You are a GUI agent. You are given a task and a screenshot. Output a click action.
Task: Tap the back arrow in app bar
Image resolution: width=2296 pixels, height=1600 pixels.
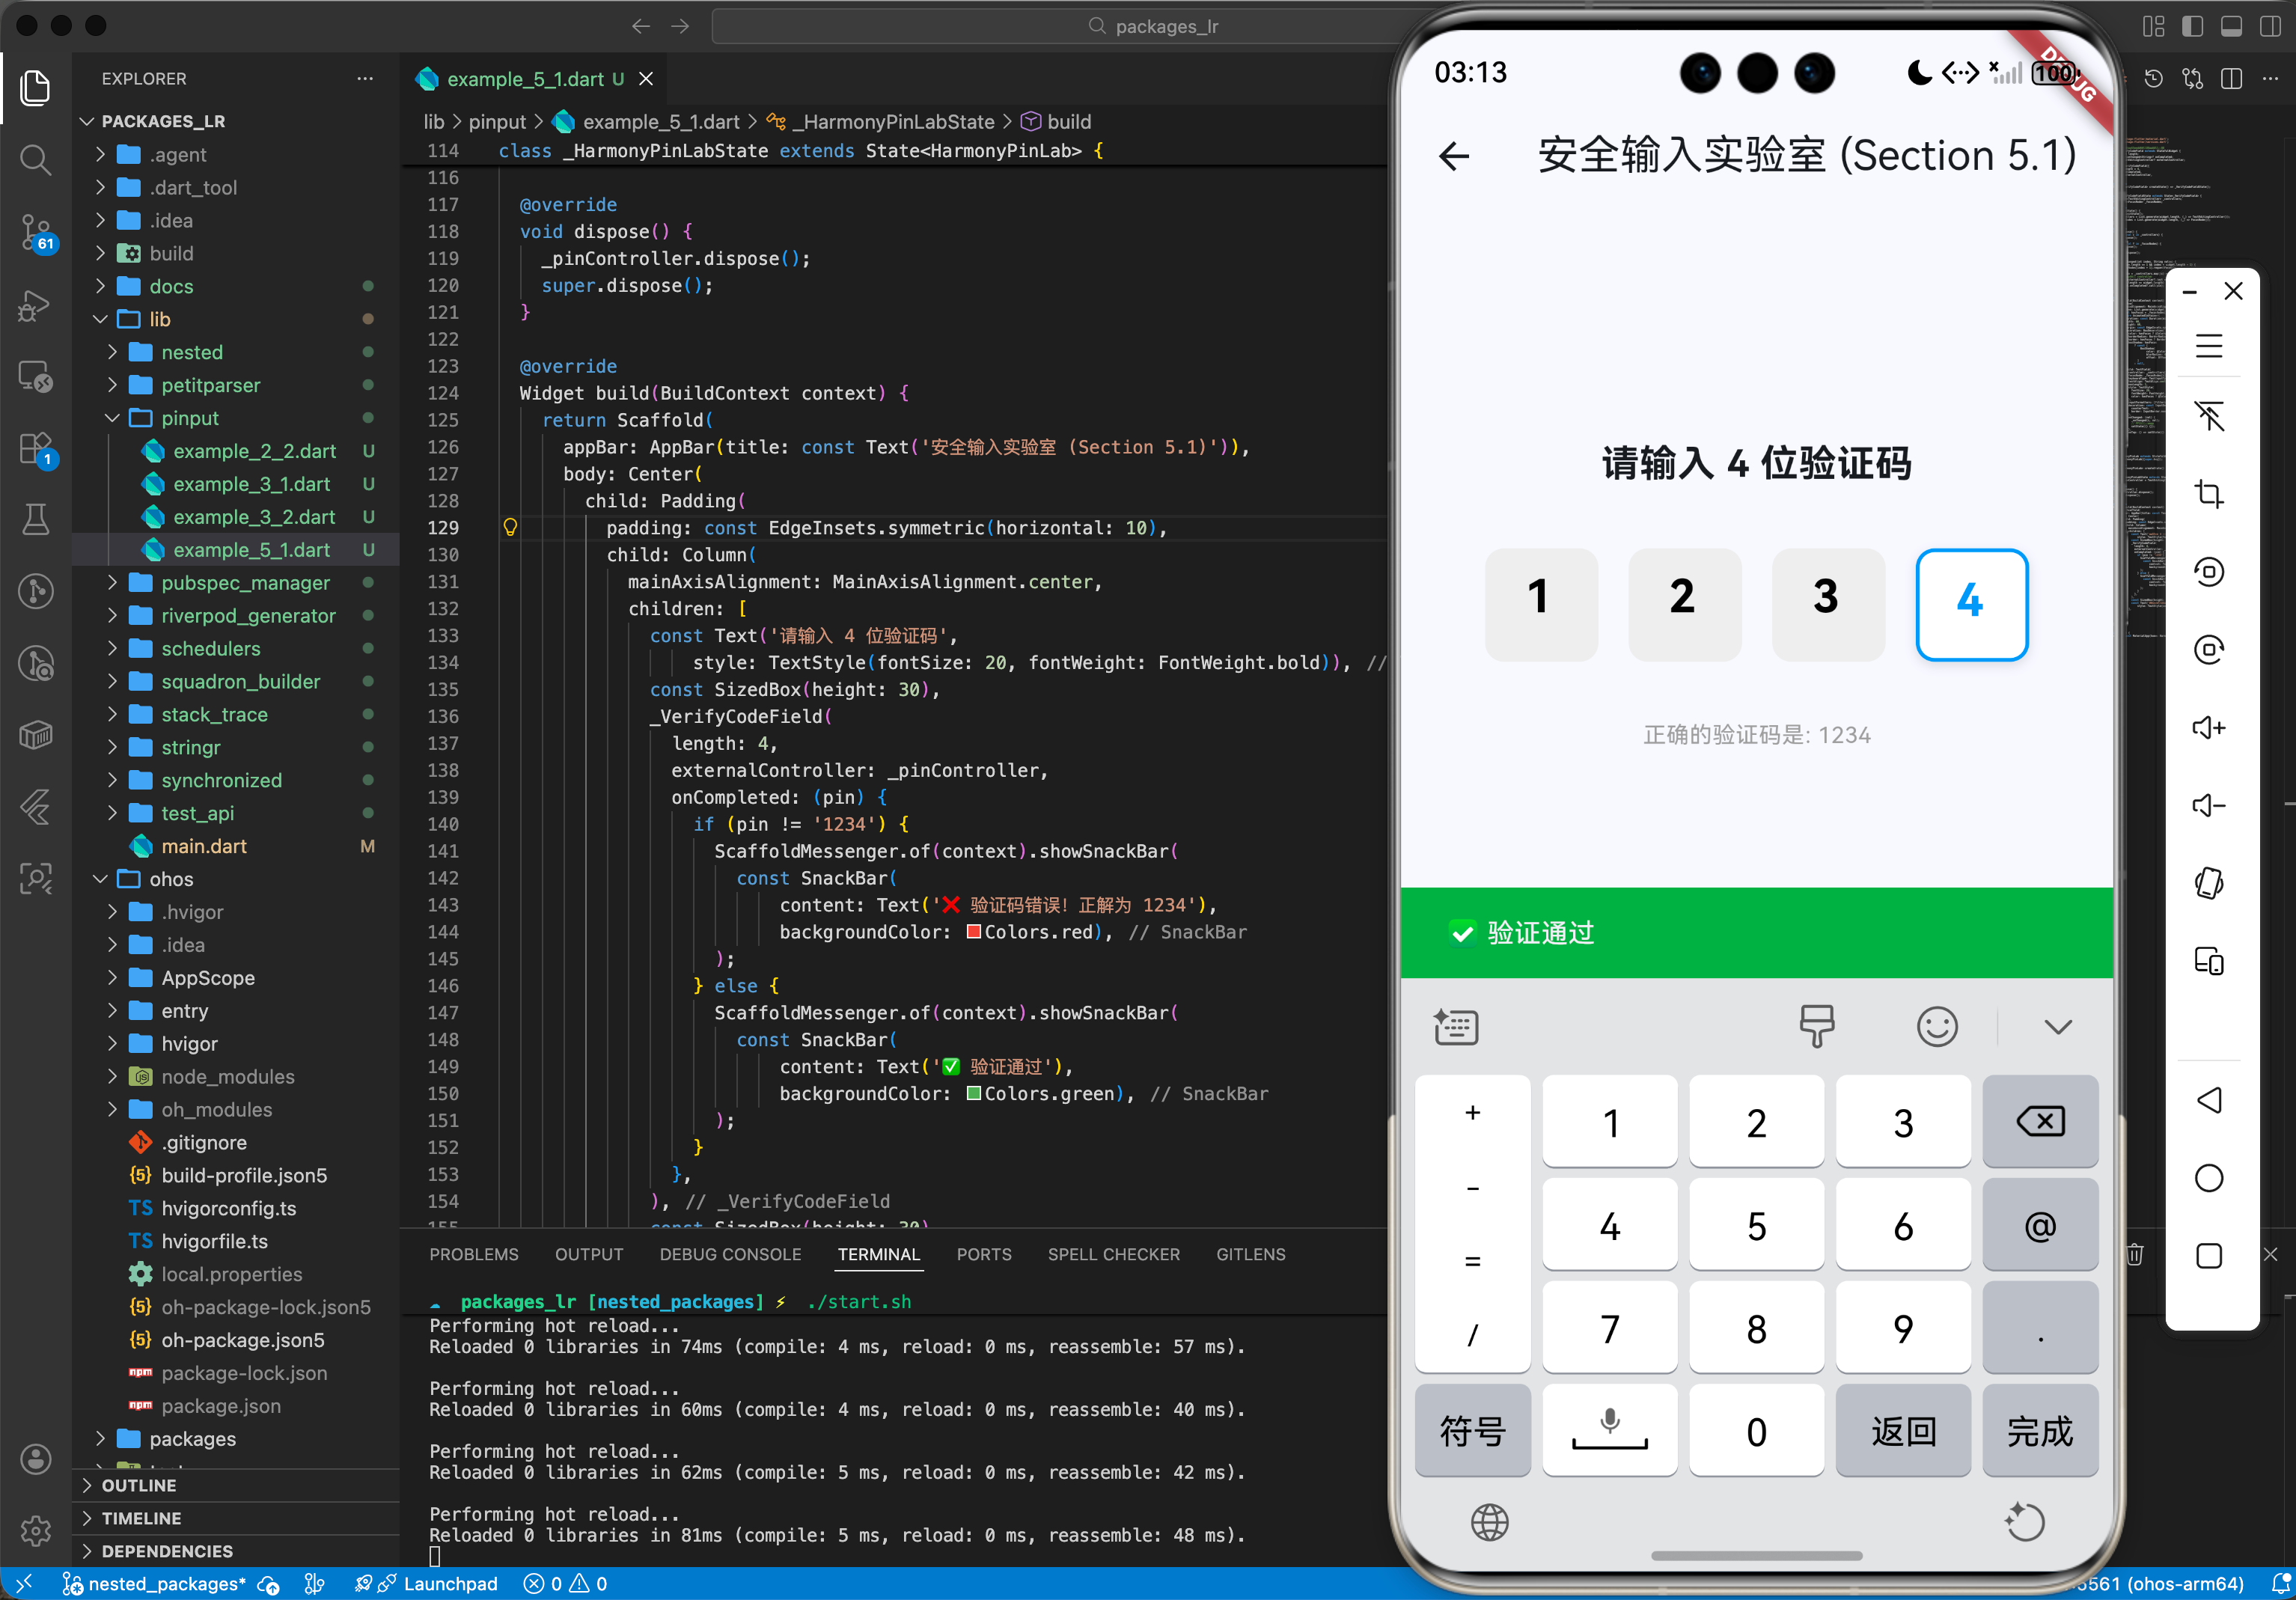point(1454,156)
